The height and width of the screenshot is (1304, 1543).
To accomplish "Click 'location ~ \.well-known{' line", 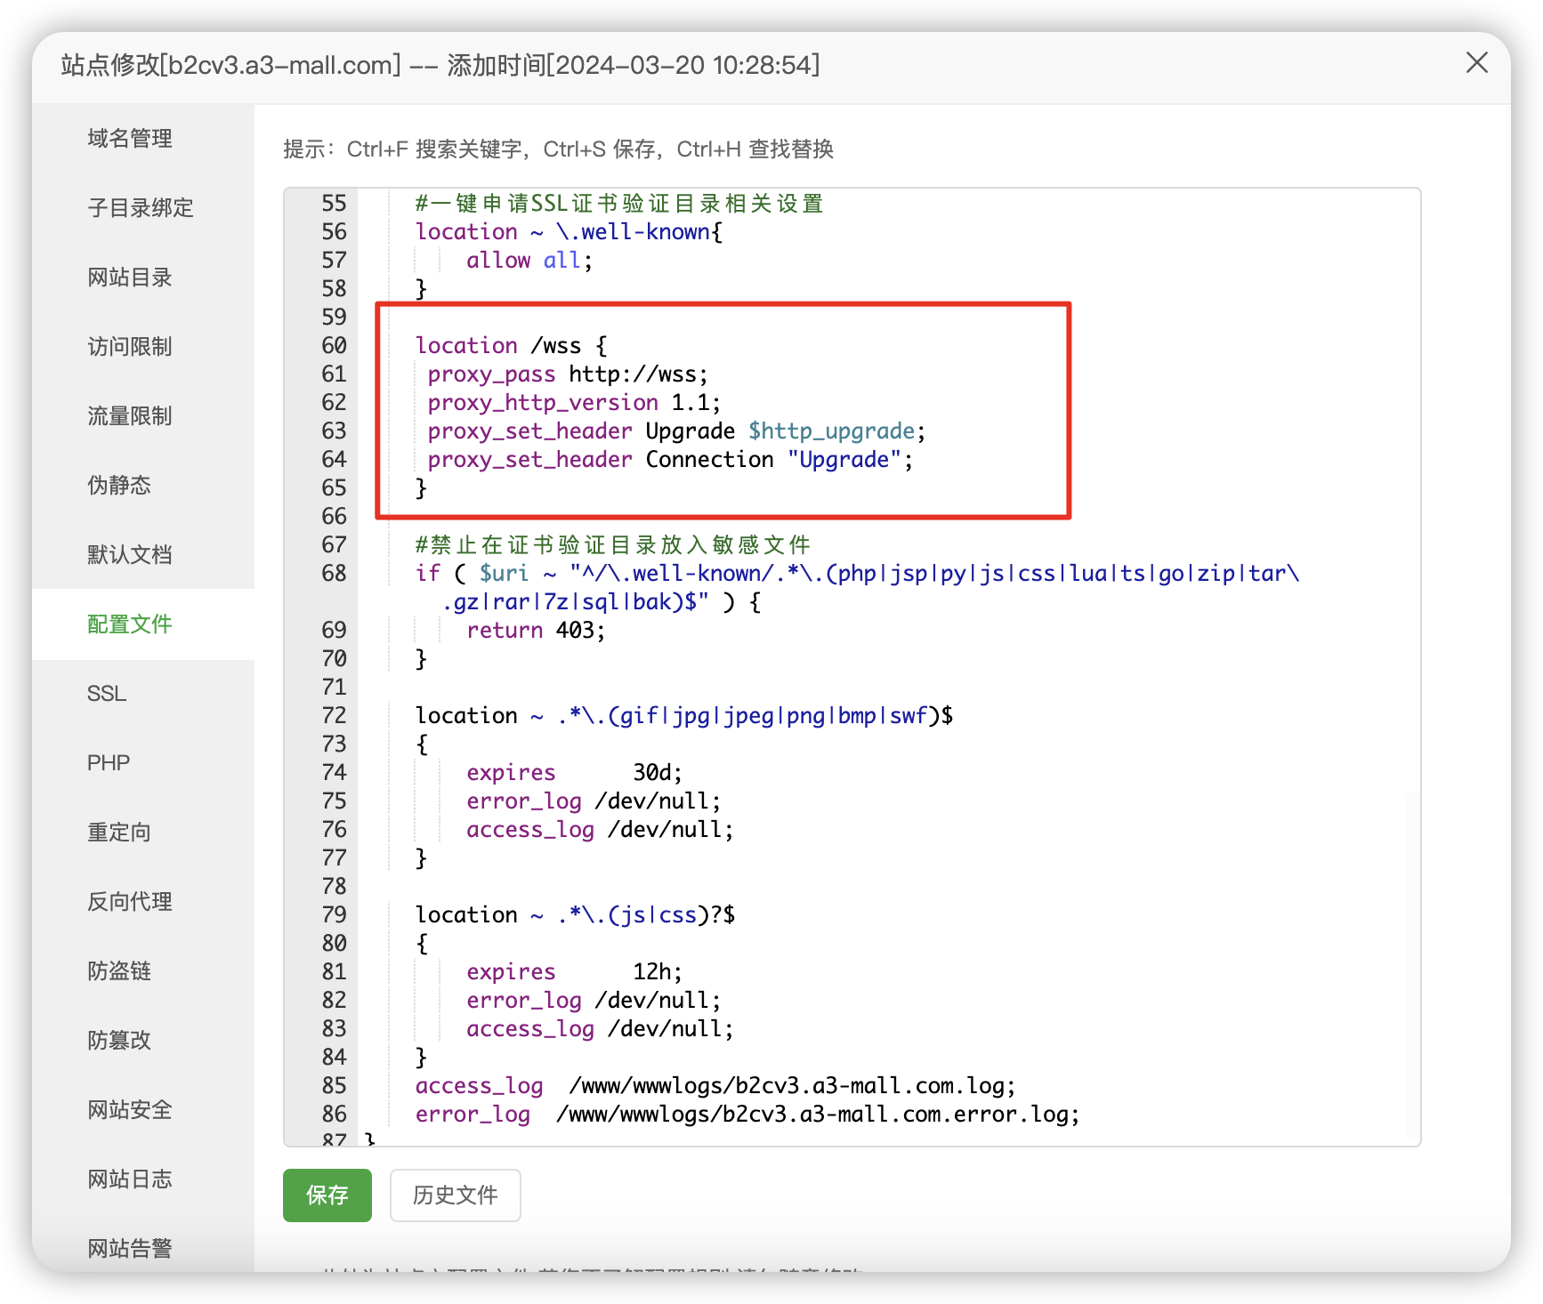I will 569,231.
